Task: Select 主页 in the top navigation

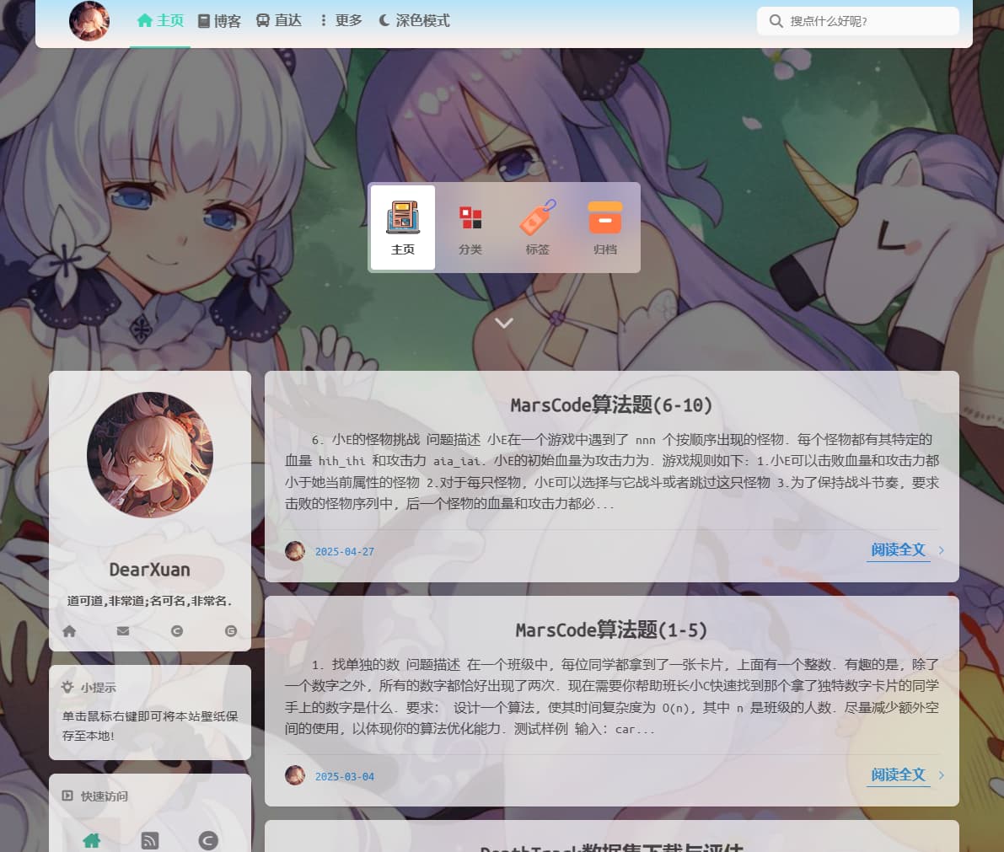Action: (x=160, y=20)
